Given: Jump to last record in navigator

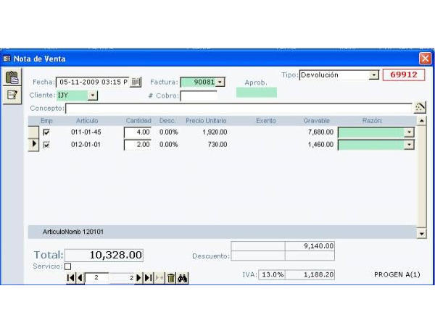Looking at the screenshot, I should (148, 278).
